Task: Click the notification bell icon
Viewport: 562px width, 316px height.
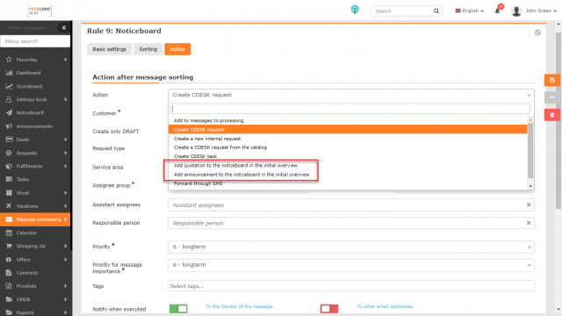Action: click(x=498, y=11)
